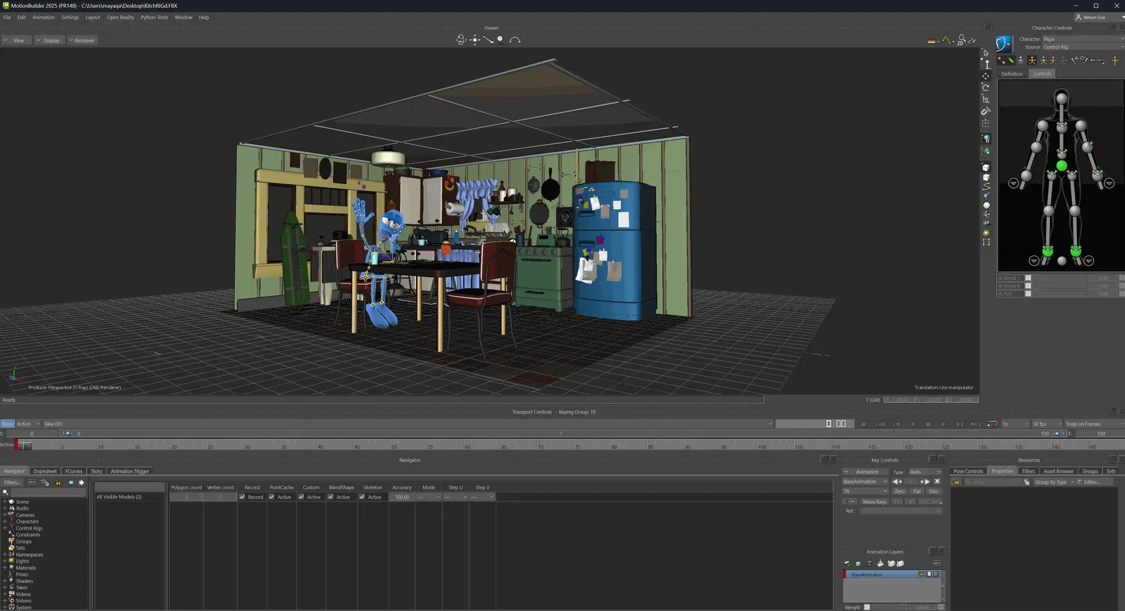Click the loop playback icon
Screen dimensions: 1125x611
992,424
